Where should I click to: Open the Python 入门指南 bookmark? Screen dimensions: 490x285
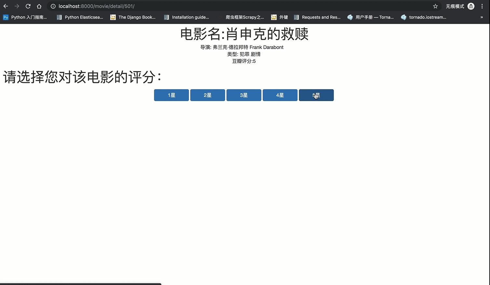(x=25, y=17)
